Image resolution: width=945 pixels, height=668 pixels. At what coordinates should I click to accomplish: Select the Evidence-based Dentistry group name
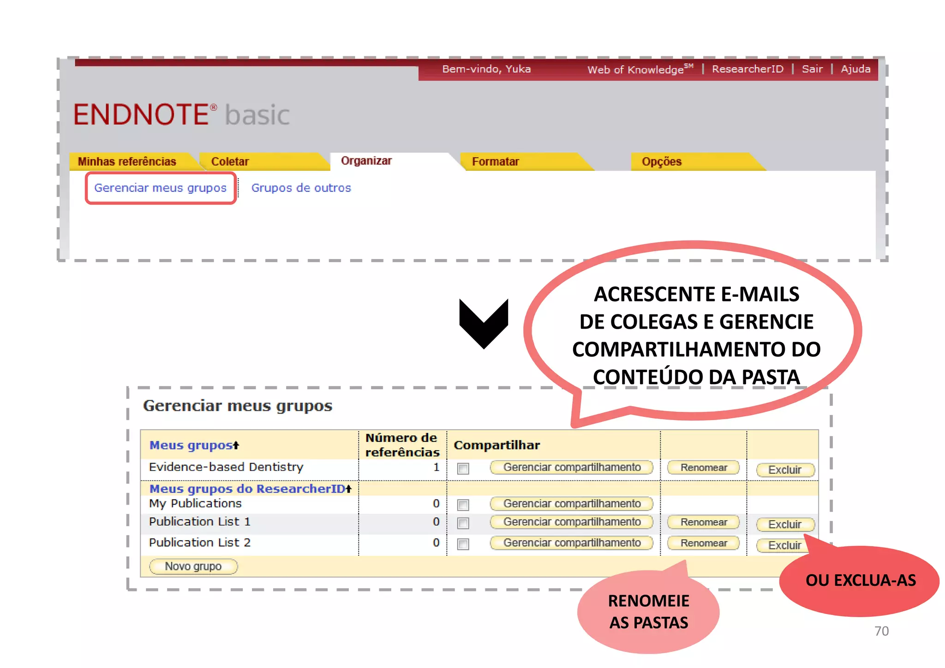226,467
